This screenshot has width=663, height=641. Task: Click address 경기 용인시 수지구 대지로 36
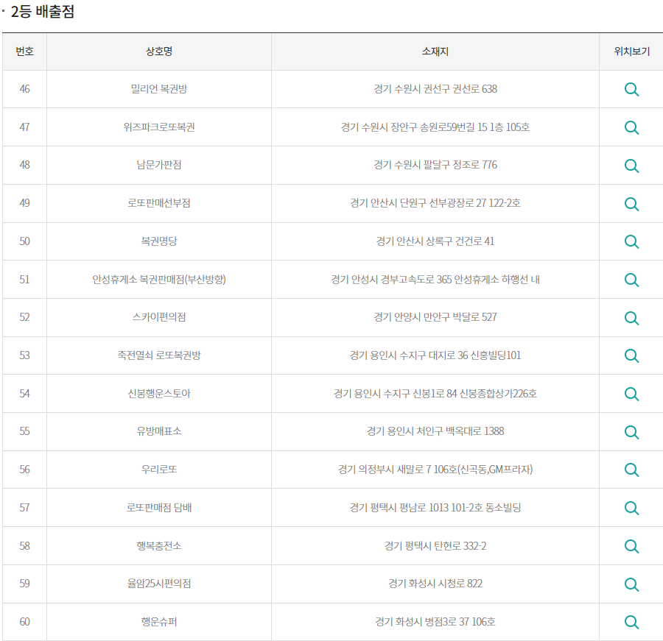[x=435, y=355]
